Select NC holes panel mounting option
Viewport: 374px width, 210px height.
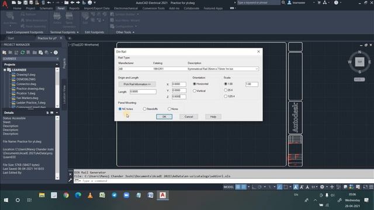120,109
